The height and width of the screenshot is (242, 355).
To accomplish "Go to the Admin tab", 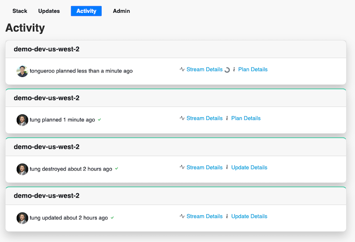I will coord(121,11).
